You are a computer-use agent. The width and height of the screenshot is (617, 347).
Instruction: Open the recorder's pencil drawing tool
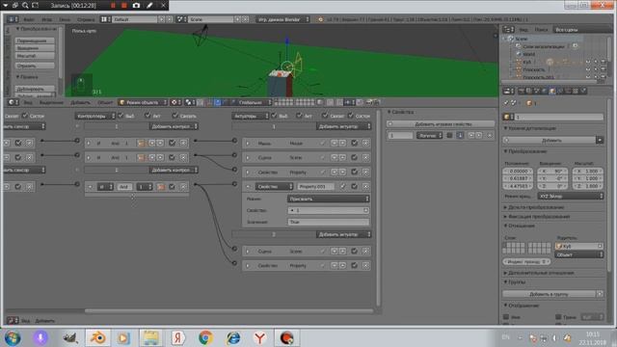click(x=150, y=6)
